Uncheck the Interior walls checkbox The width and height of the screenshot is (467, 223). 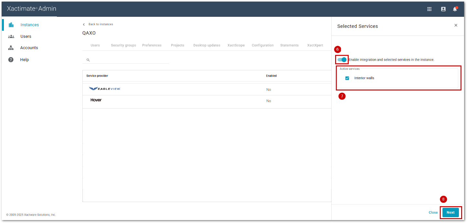[x=347, y=78]
